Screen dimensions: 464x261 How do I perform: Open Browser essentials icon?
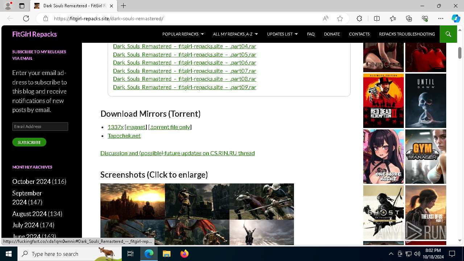click(425, 18)
